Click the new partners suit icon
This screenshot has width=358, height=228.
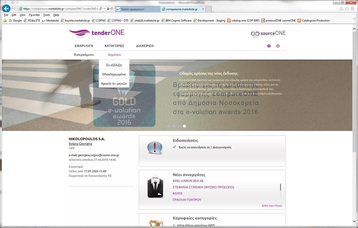pyautogui.click(x=155, y=187)
